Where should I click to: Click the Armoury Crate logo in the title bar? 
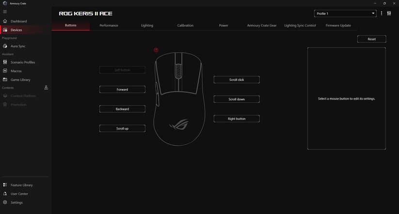(x=5, y=3)
